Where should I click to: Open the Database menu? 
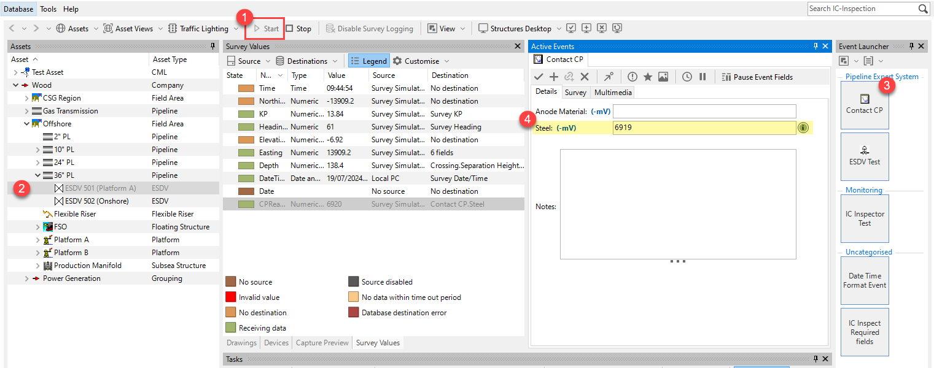coord(18,9)
